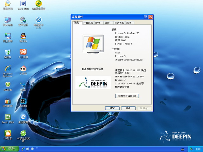The image size is (203, 152).
Task: Switch to the 常规 tab
Action: pyautogui.click(x=77, y=22)
